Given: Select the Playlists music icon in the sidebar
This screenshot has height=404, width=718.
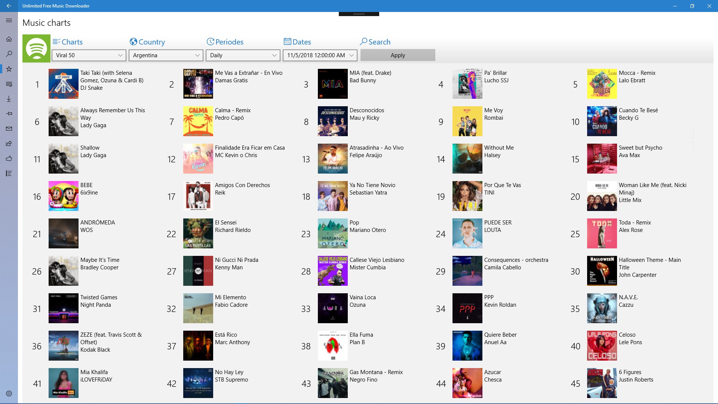Looking at the screenshot, I should click(9, 84).
